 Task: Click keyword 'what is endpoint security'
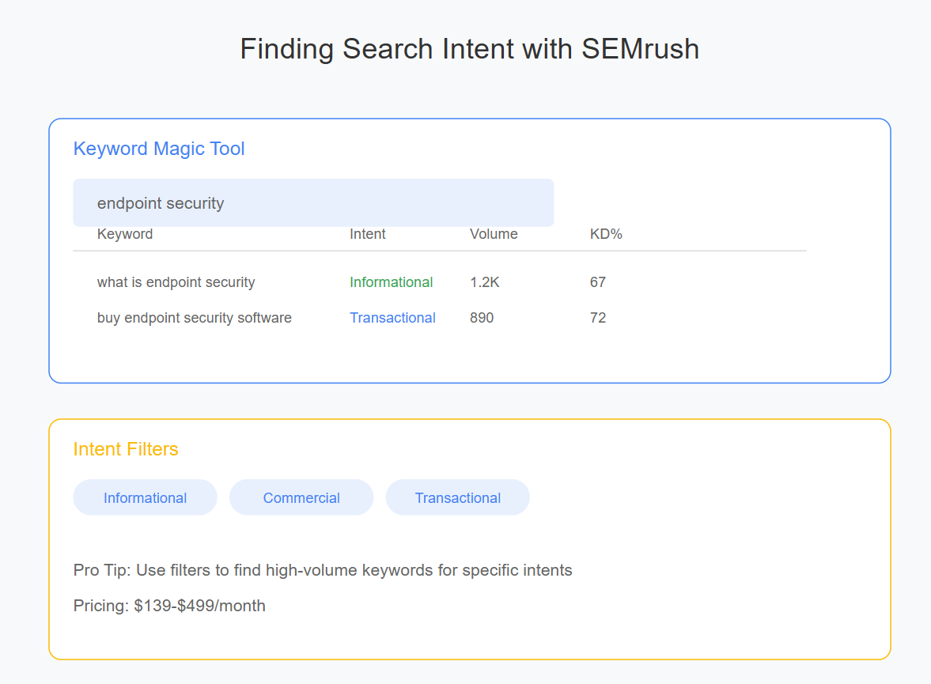tap(176, 282)
